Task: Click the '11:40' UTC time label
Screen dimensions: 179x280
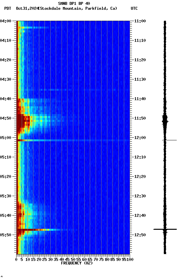Action: click(x=140, y=99)
